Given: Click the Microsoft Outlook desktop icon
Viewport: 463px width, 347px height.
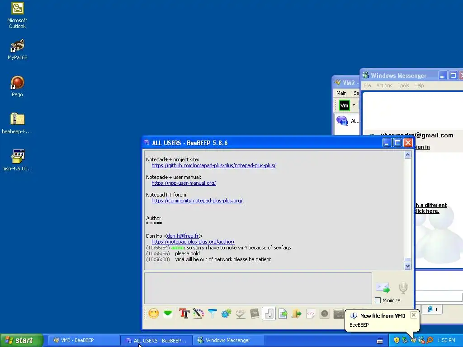Looking at the screenshot, I should [17, 15].
